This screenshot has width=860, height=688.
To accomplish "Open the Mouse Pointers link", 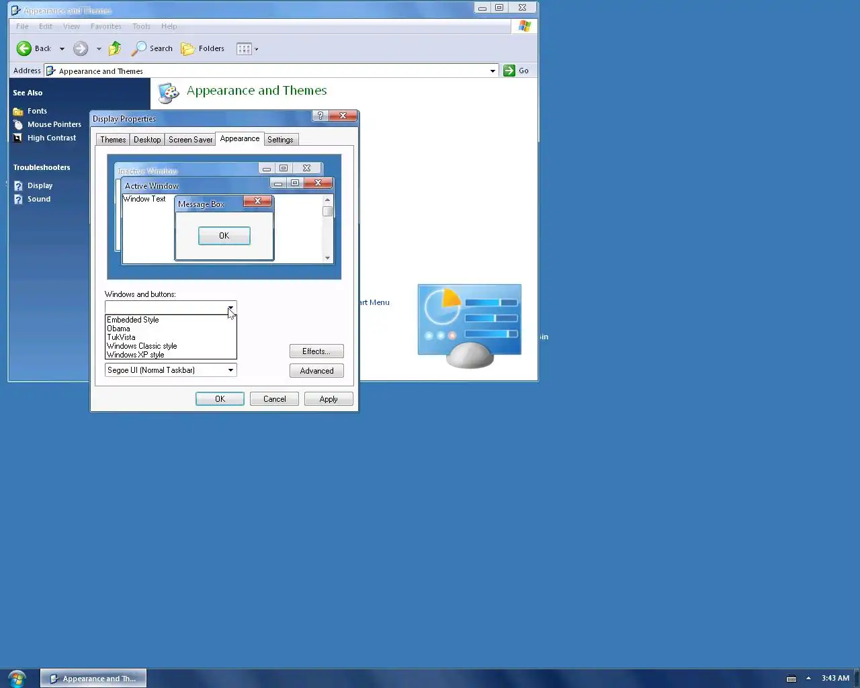I will point(54,124).
